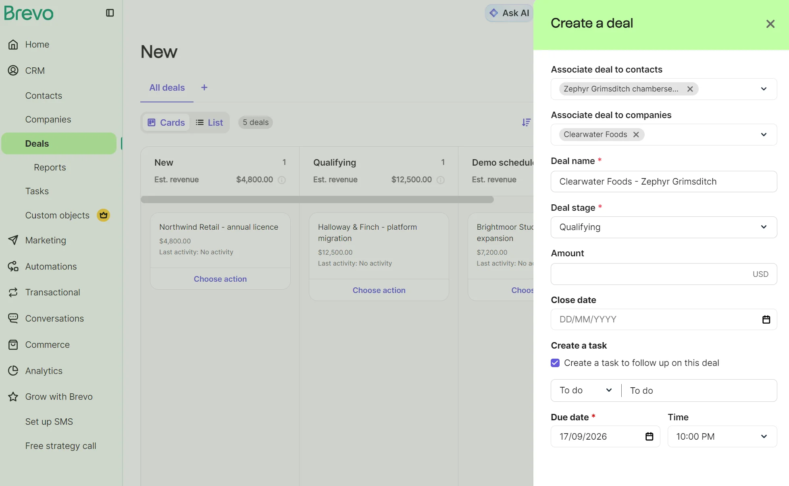
Task: Click the Close date input field
Action: [x=664, y=320]
